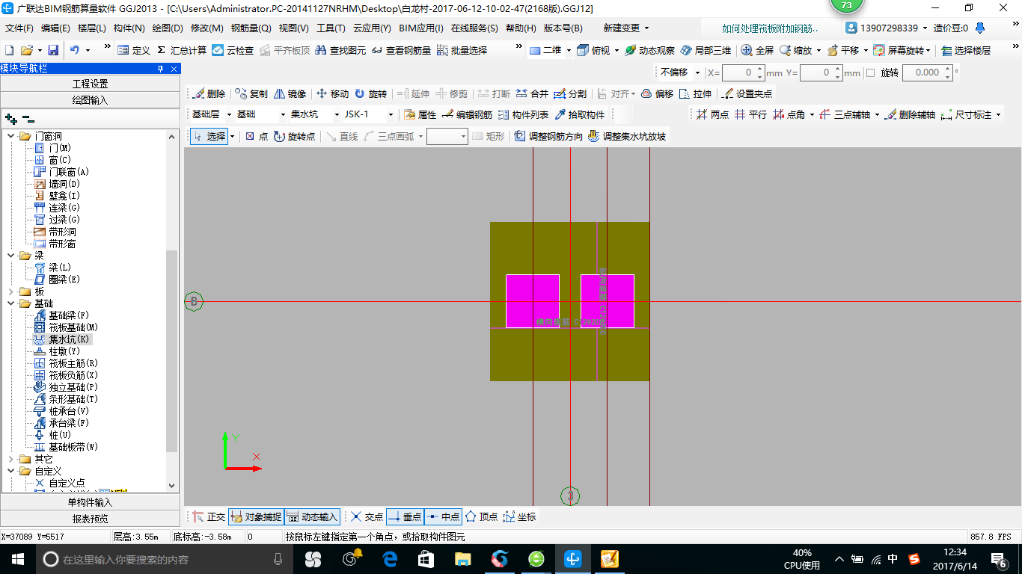Expand the 板 tree node
The image size is (1022, 574).
pyautogui.click(x=11, y=291)
